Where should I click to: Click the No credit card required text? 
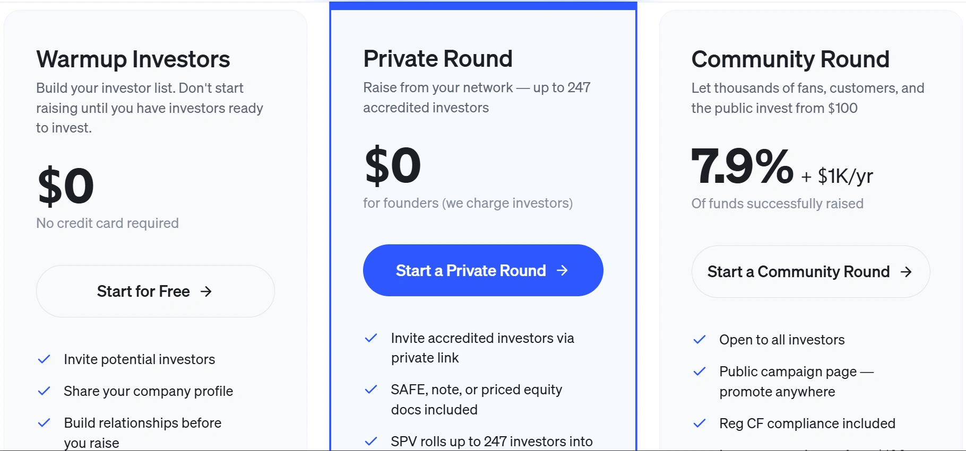coord(107,223)
